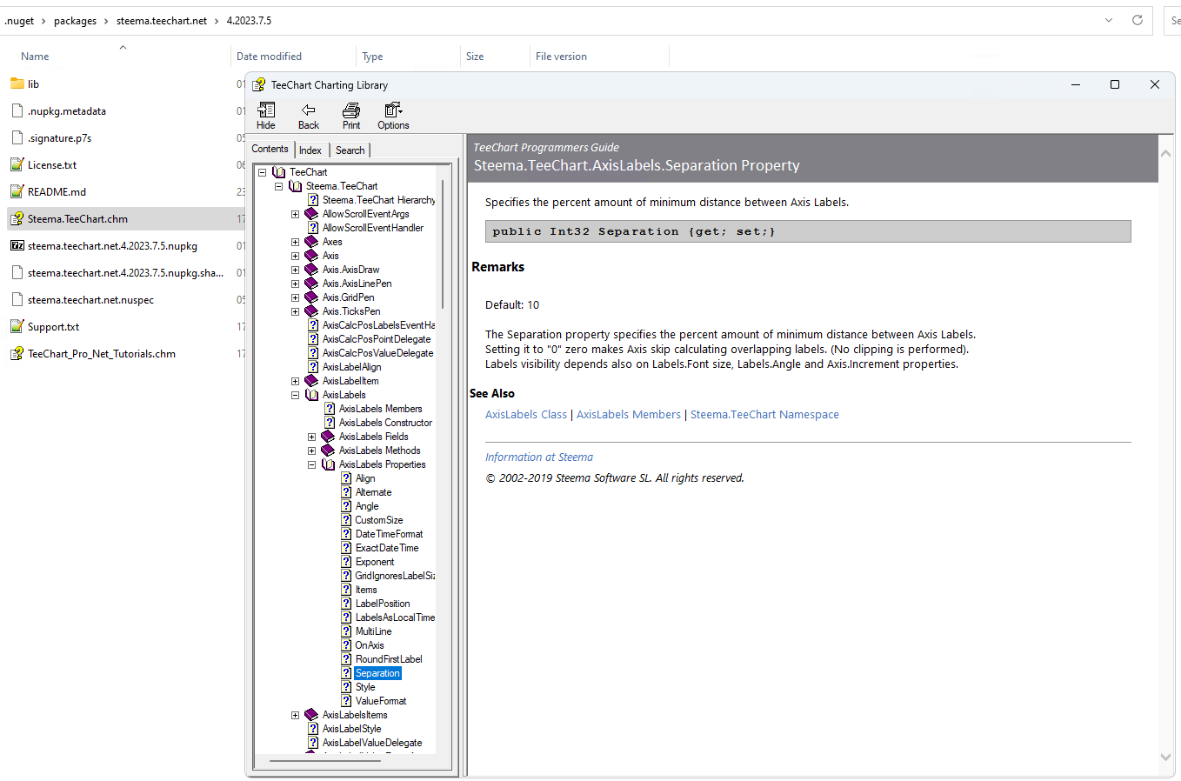Open the LabelPosition property topic
This screenshot has width=1181, height=781.
tap(383, 604)
